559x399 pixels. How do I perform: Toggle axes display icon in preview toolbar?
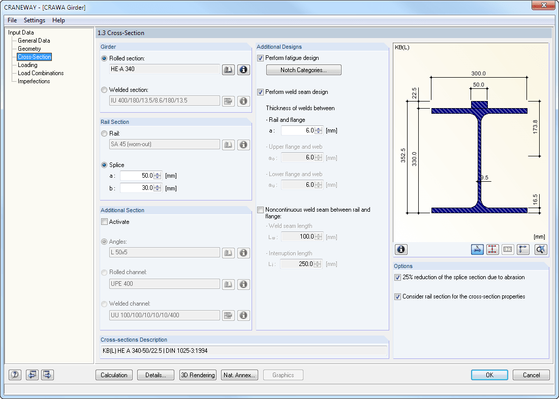[523, 249]
